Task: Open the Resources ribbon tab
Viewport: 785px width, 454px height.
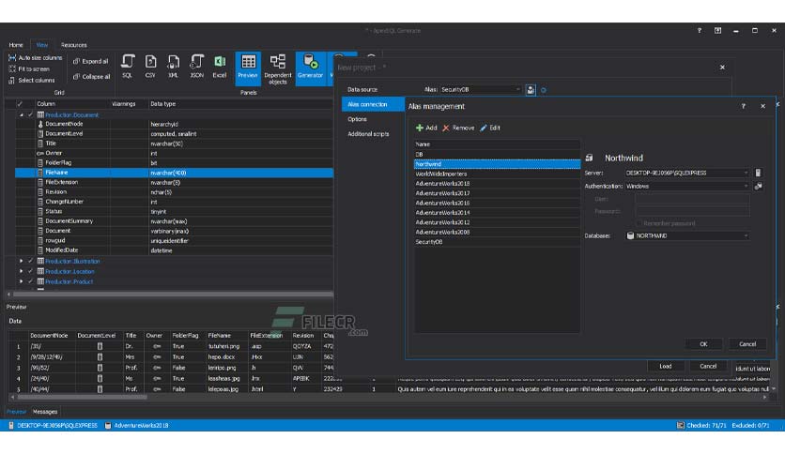Action: click(74, 45)
